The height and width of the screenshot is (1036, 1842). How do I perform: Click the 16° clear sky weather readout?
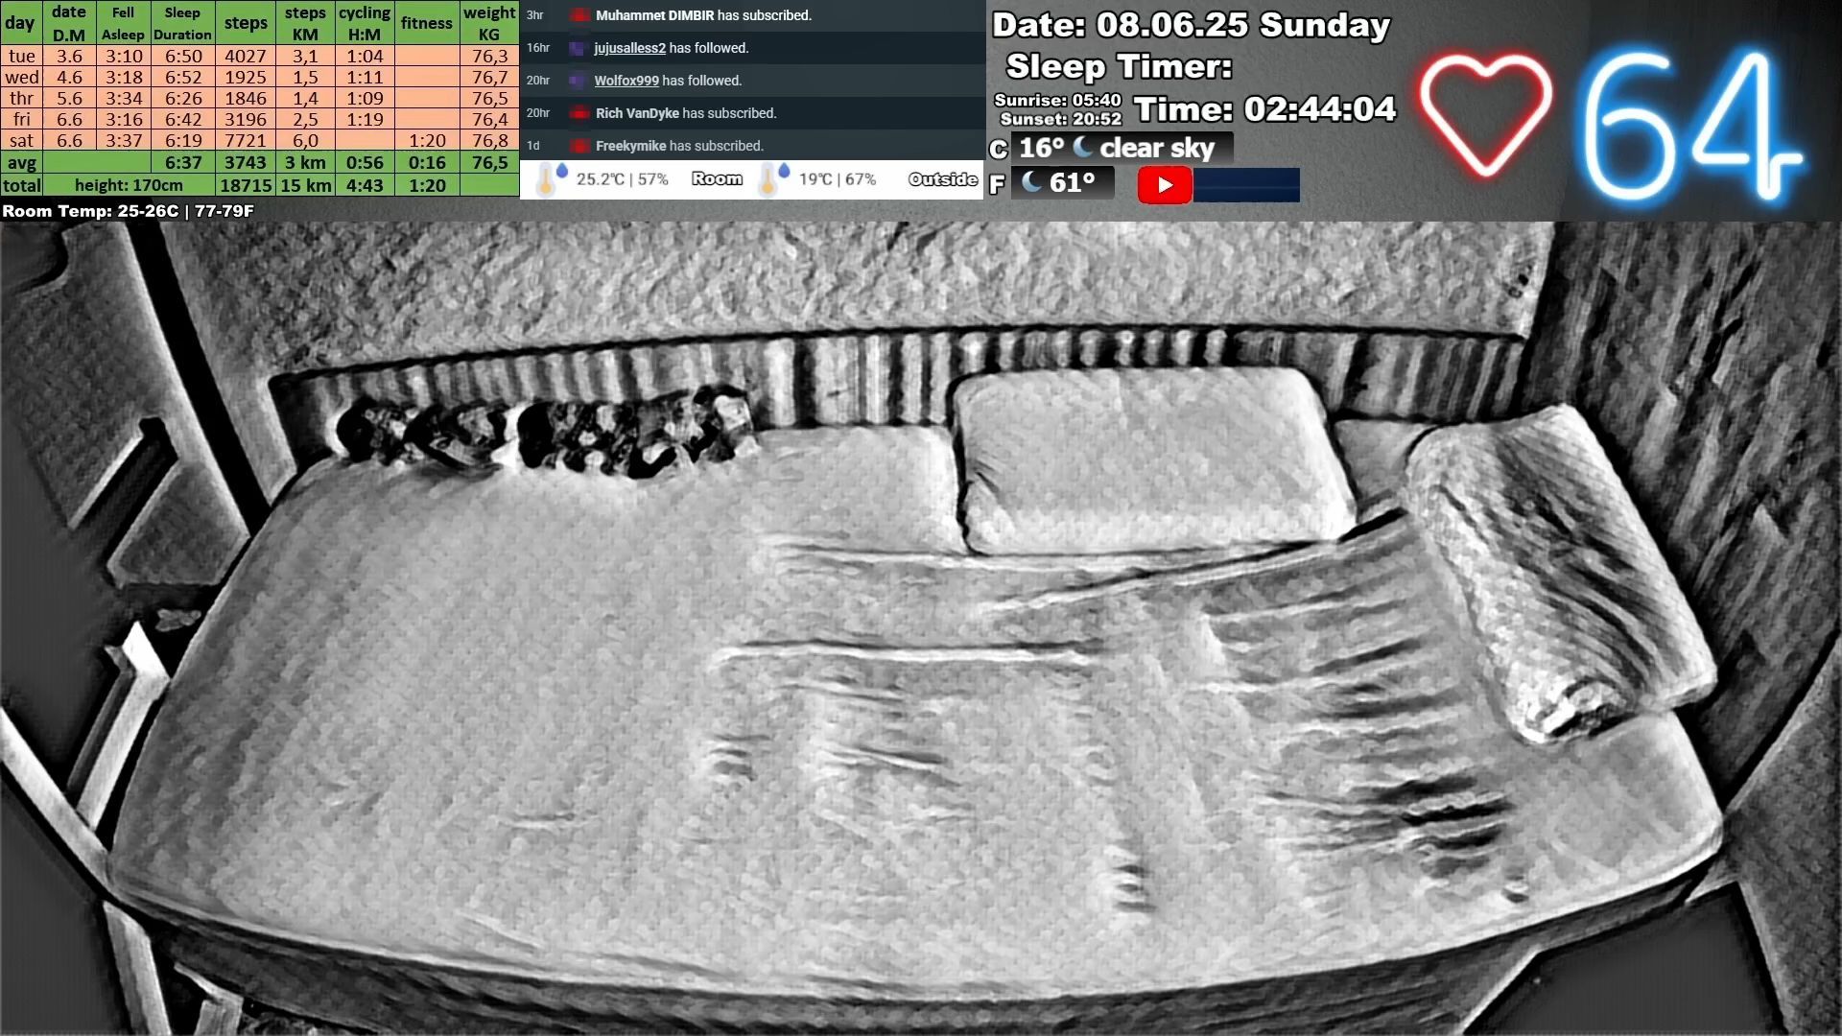1121,148
